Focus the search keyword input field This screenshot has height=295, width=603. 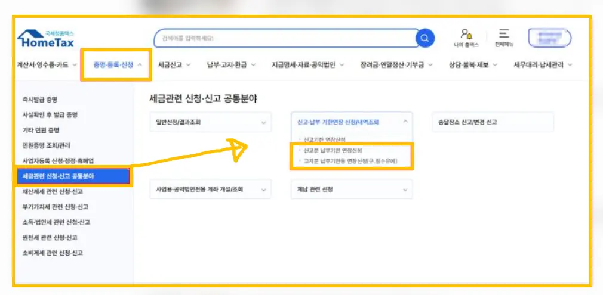coord(285,38)
